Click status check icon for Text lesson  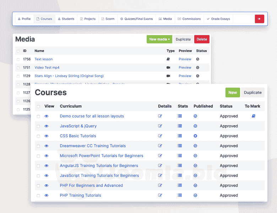198,59
